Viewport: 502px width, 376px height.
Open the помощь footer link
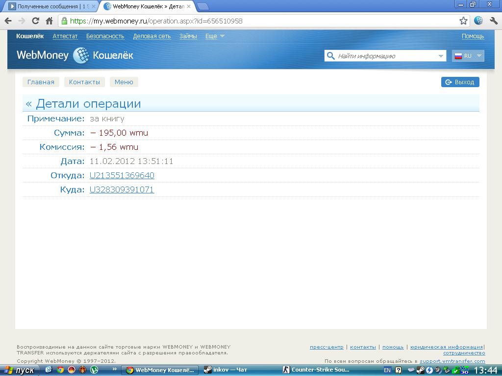[393, 347]
